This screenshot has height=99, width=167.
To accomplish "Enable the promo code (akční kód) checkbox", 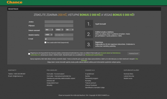I will click(45, 42).
